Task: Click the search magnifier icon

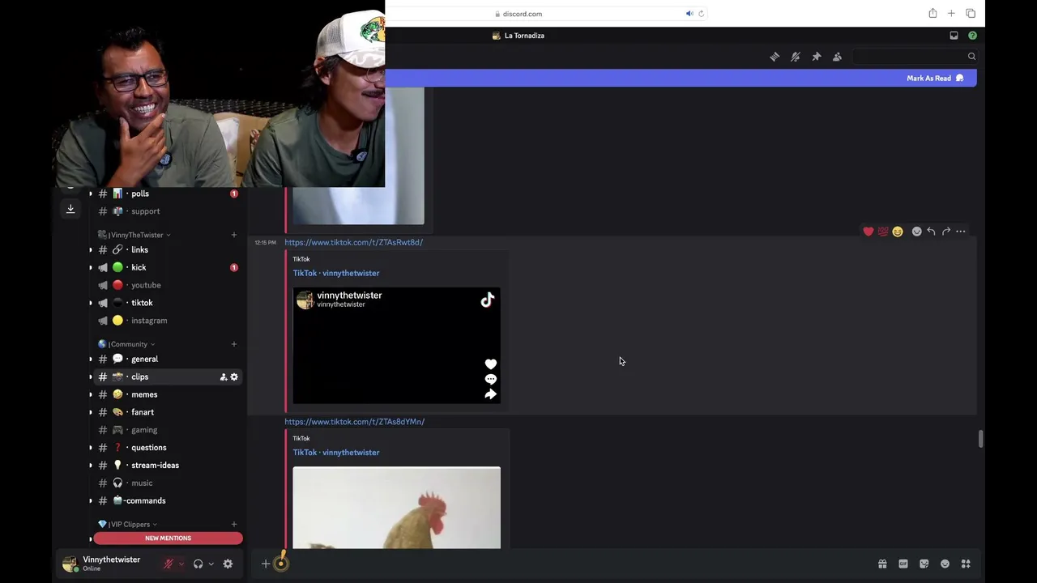Action: pyautogui.click(x=971, y=57)
